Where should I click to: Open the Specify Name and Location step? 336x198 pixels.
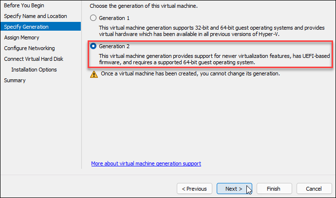tap(35, 16)
